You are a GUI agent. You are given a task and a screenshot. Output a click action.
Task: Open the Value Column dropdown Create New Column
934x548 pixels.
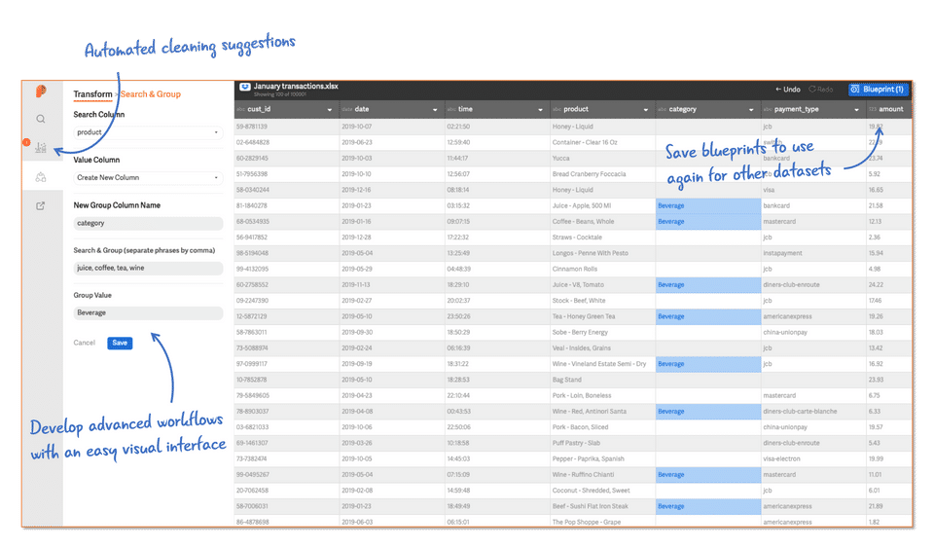point(148,177)
